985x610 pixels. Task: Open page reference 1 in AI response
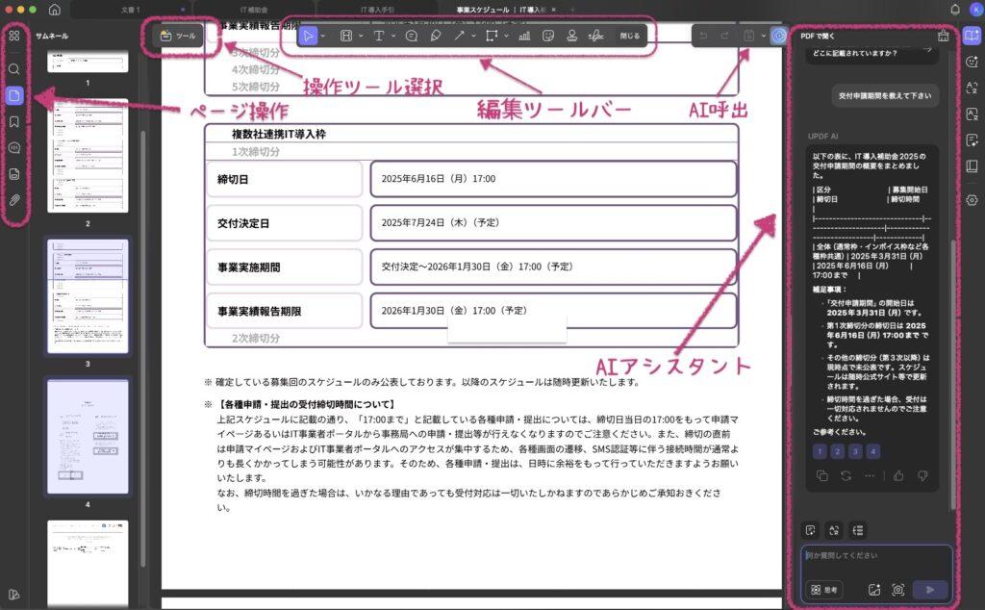point(820,451)
